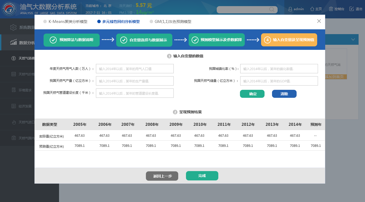Click the 预测年 predicted value 7089.1
The height and width of the screenshot is (202, 365).
pyautogui.click(x=316, y=146)
